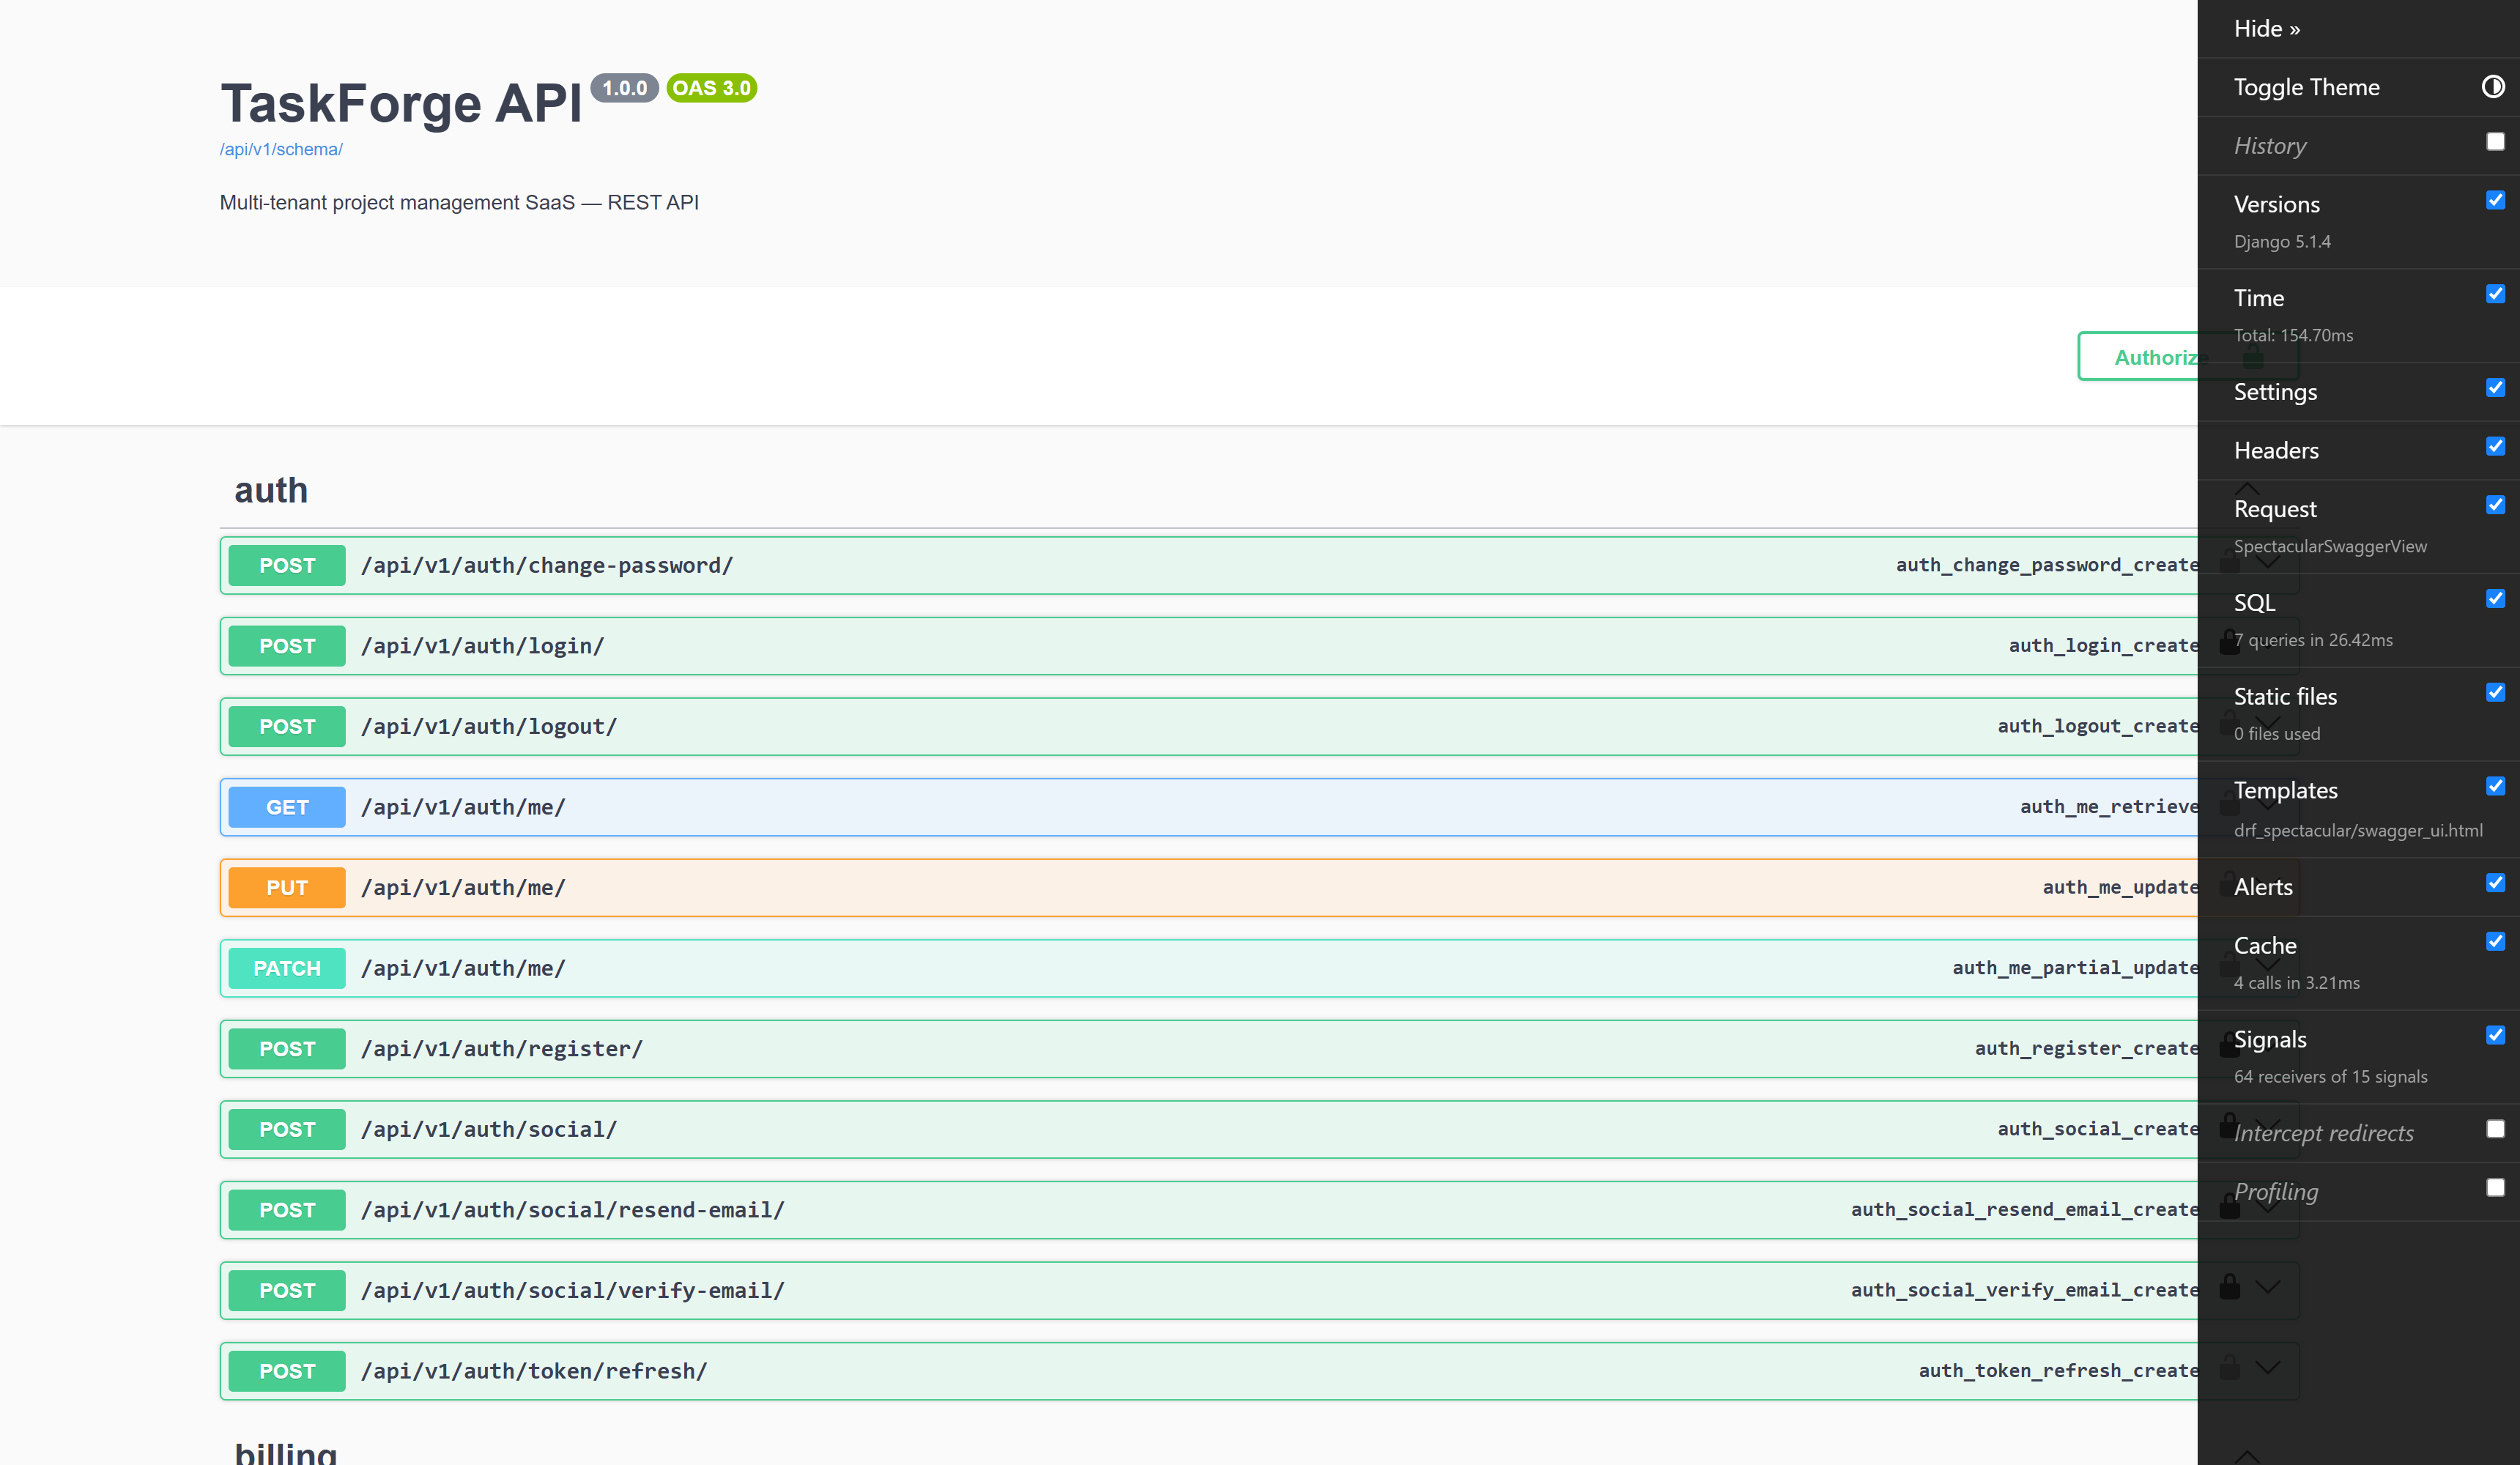Click the GET method badge
The width and height of the screenshot is (2520, 1465).
click(x=287, y=807)
